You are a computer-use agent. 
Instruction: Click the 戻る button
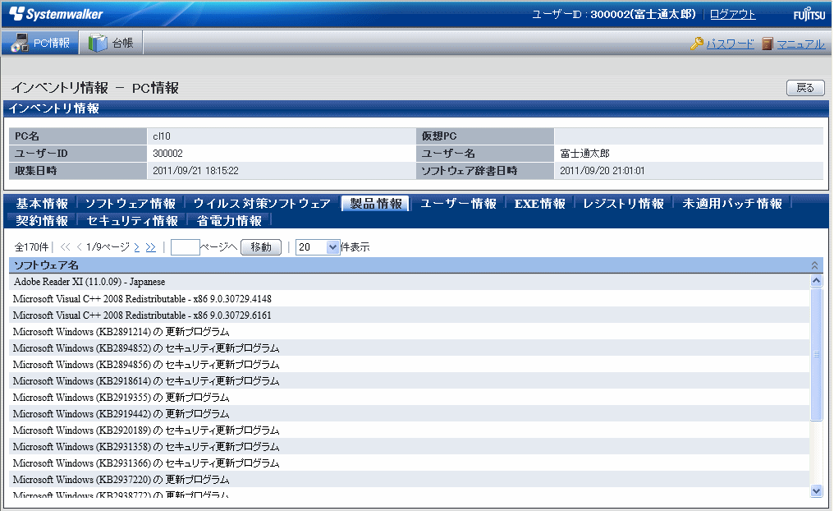pos(805,88)
